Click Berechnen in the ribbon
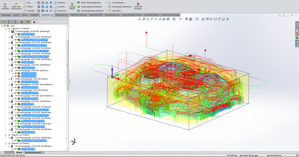The height and width of the screenshot is (157, 299). [60, 11]
